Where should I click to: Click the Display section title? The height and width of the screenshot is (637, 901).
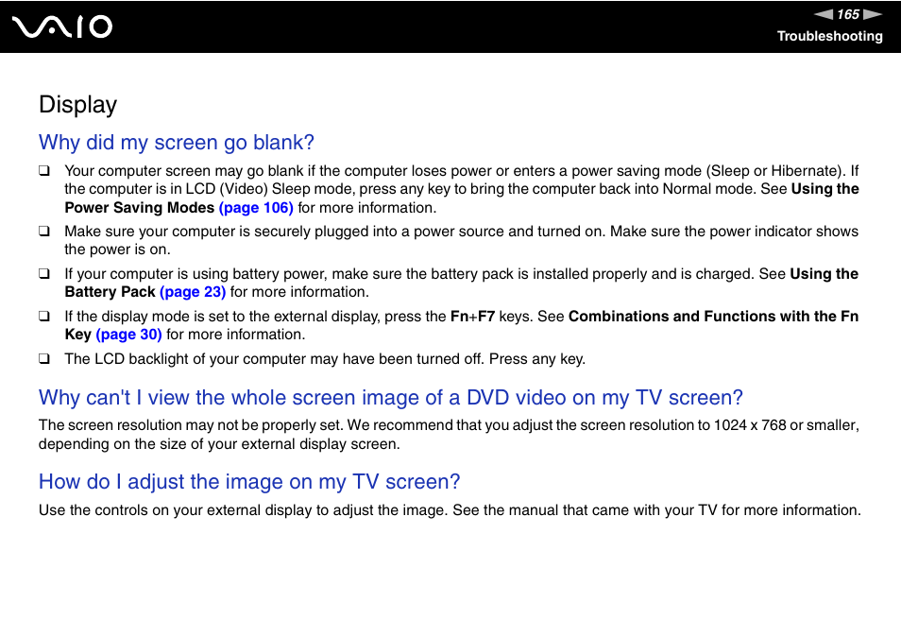(x=78, y=105)
